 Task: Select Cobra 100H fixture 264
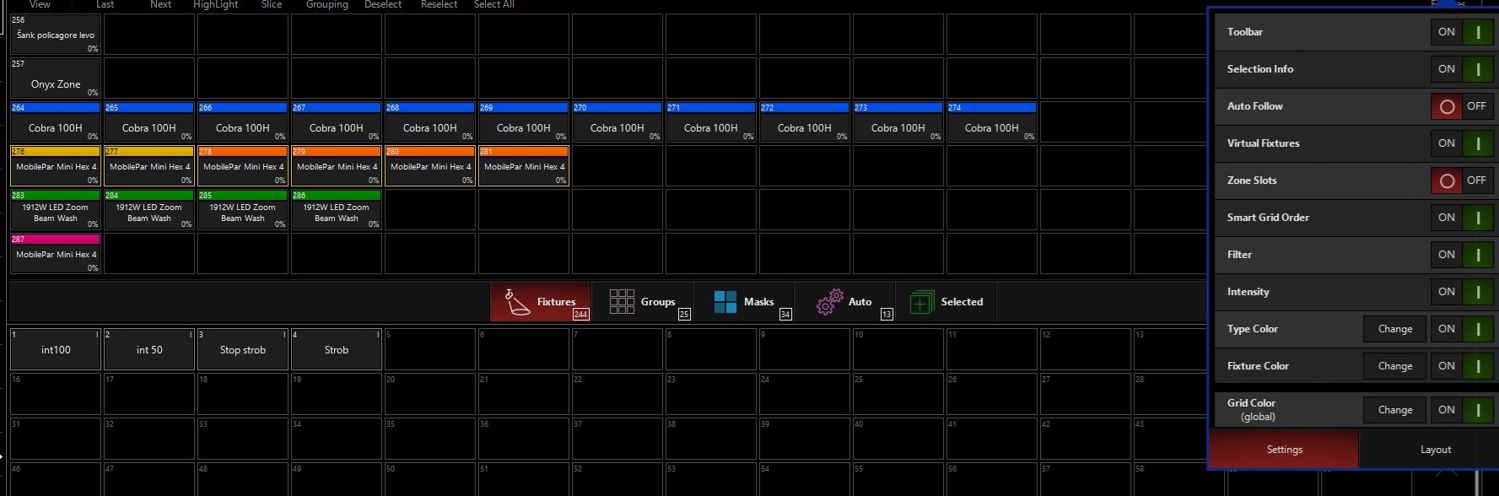click(x=56, y=121)
